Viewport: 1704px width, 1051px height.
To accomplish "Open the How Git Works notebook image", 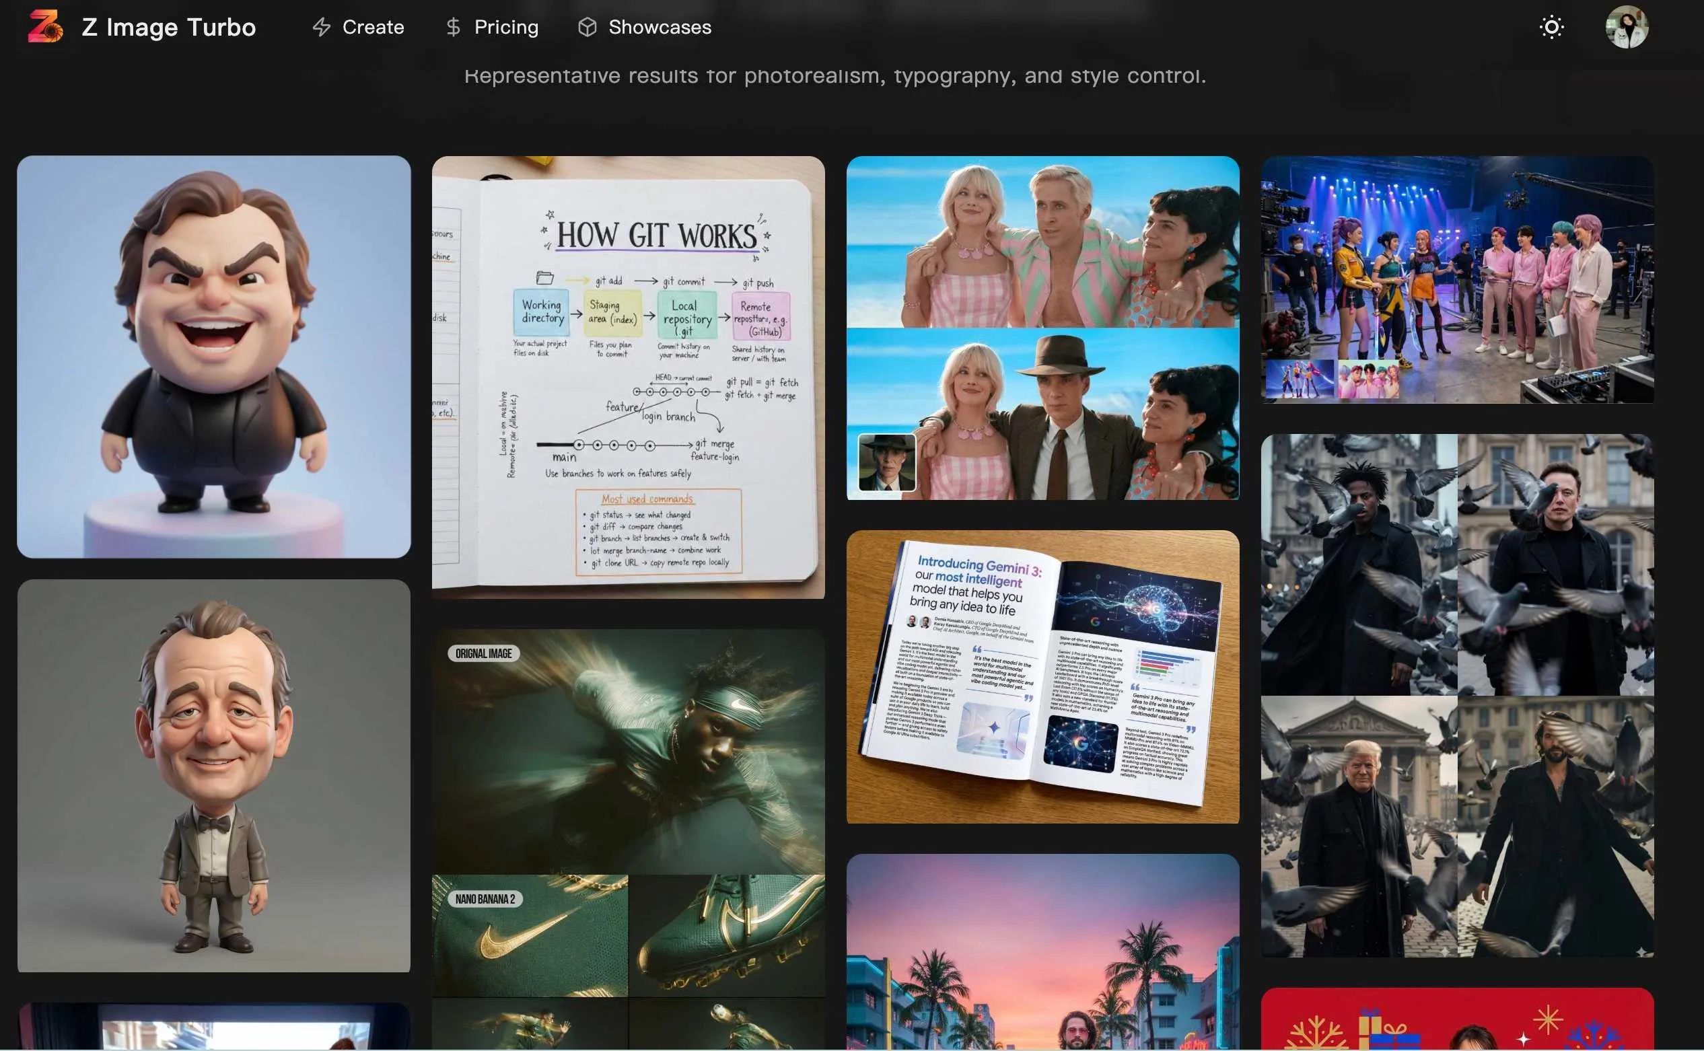I will 628,377.
